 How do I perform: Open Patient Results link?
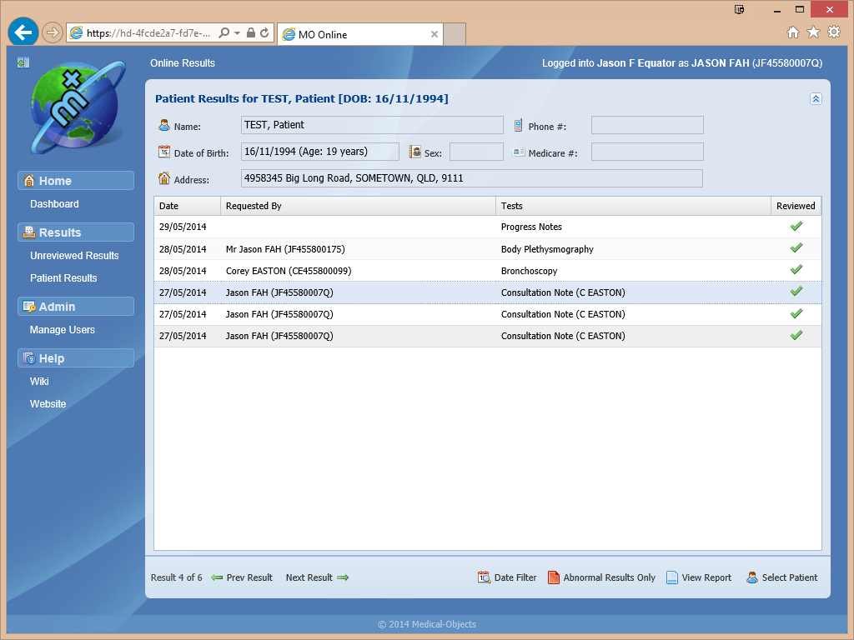click(63, 278)
